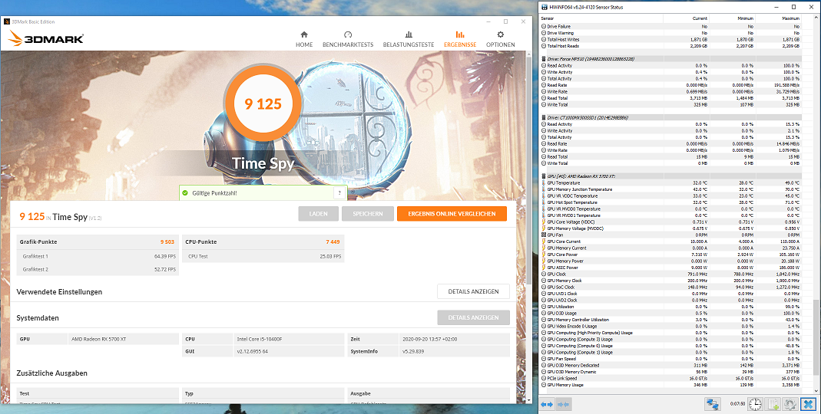821x414 pixels.
Task: Select the GPU ASIC Power row
Action: tap(670, 268)
